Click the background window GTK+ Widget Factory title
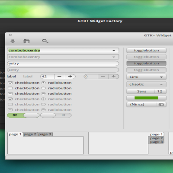Viewport: 173px width, 173px height. (x=100, y=21)
